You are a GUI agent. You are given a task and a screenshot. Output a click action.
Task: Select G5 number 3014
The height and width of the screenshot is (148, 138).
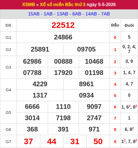tap(32, 118)
